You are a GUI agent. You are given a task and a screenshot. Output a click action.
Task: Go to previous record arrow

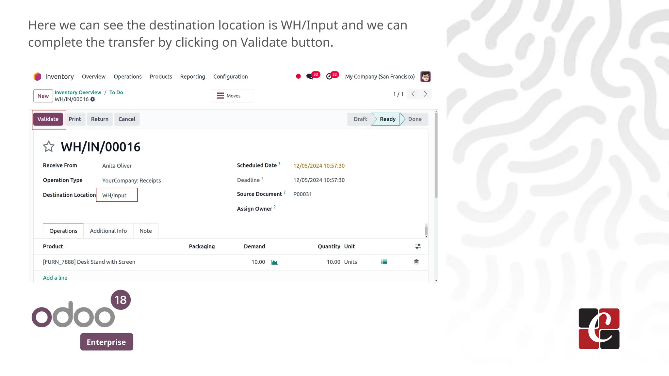click(x=413, y=94)
